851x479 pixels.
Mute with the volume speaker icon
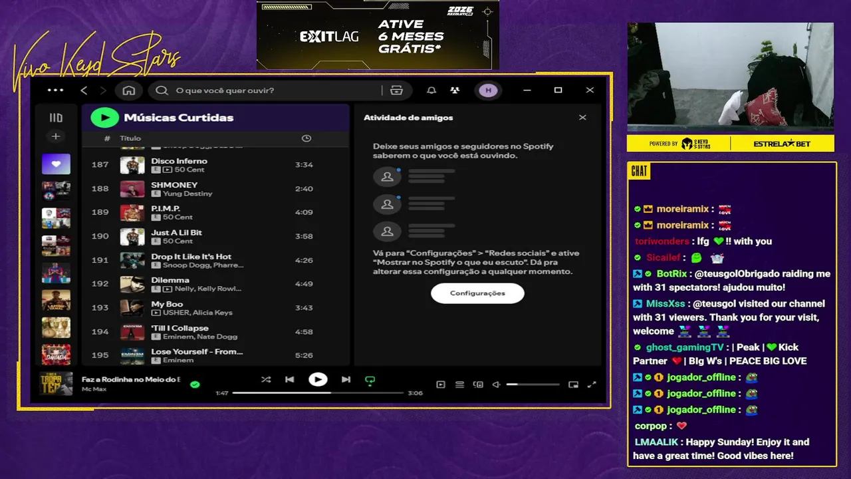coord(496,385)
